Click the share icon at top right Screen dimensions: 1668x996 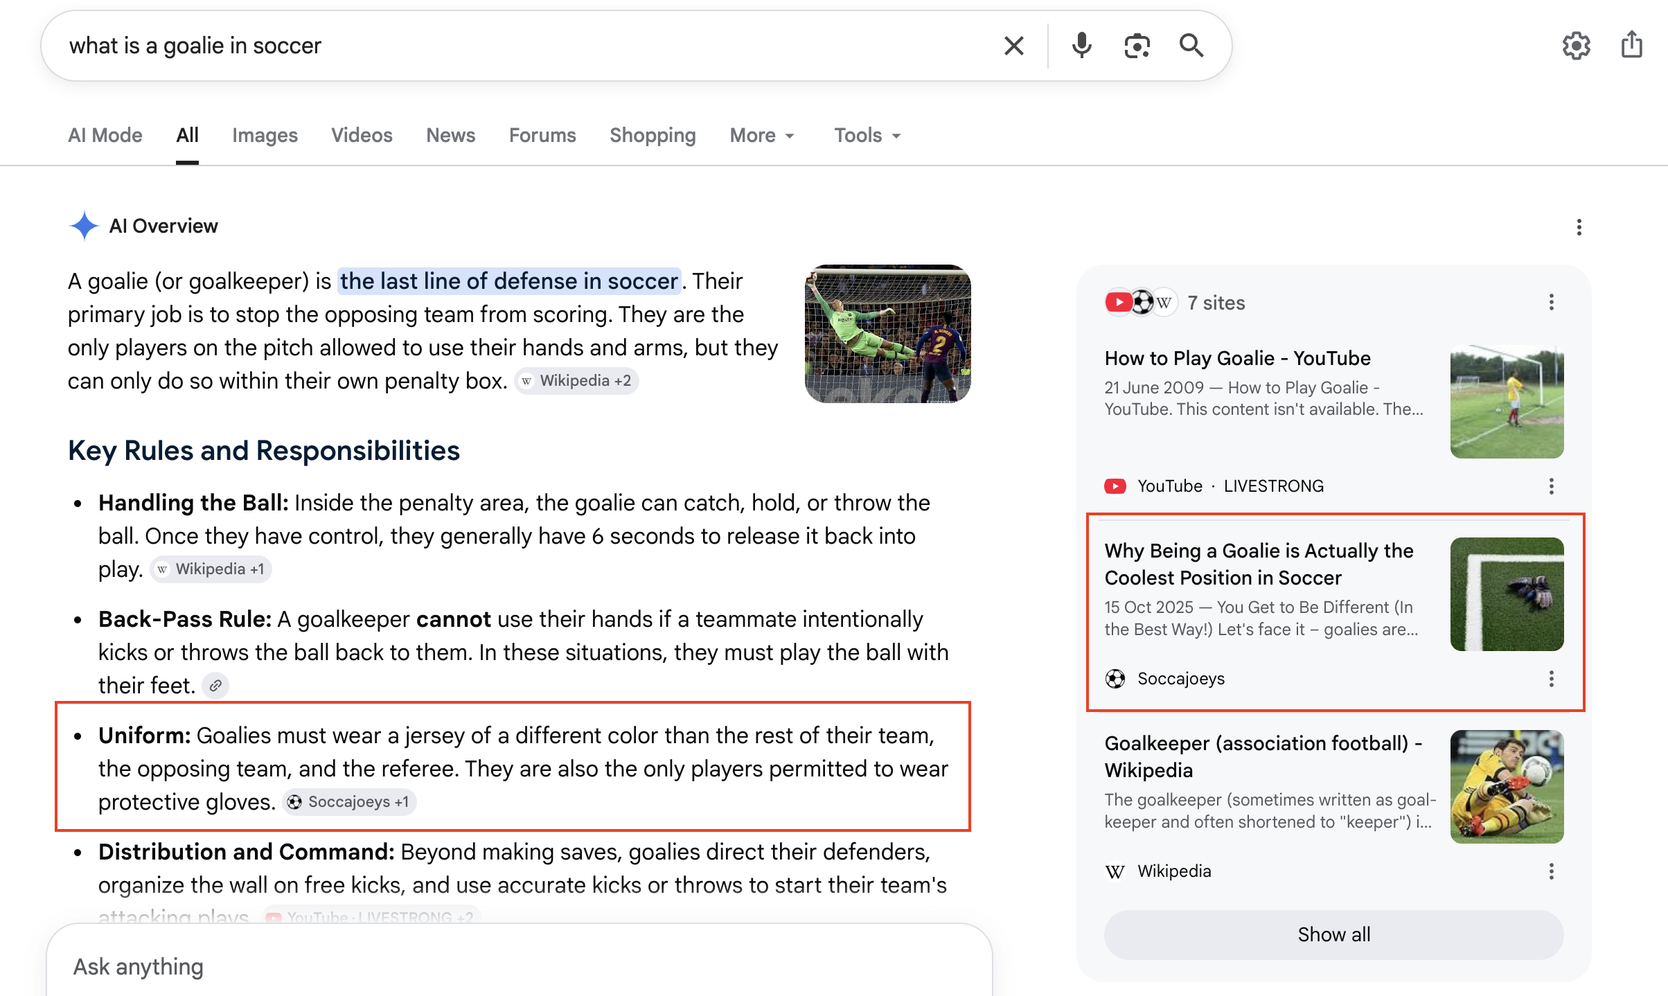point(1632,44)
